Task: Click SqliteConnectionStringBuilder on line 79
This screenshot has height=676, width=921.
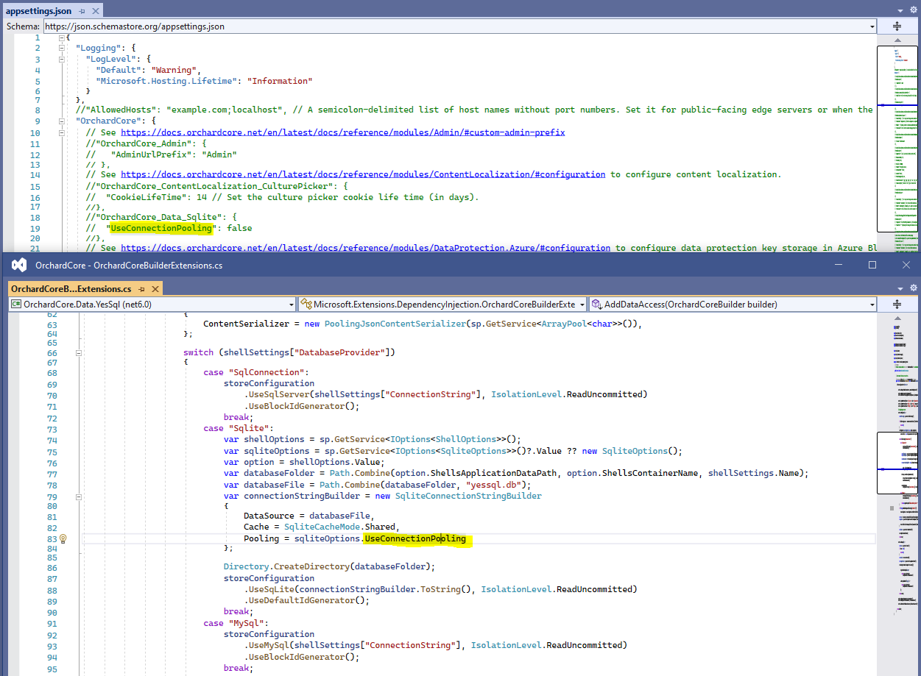Action: [468, 496]
